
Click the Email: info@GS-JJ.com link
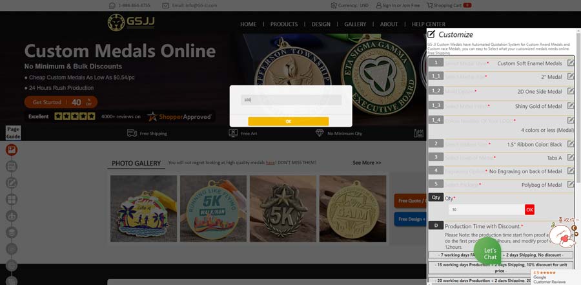[x=194, y=6]
